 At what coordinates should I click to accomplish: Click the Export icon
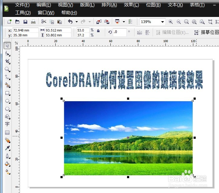pyautogui.click(x=107, y=22)
